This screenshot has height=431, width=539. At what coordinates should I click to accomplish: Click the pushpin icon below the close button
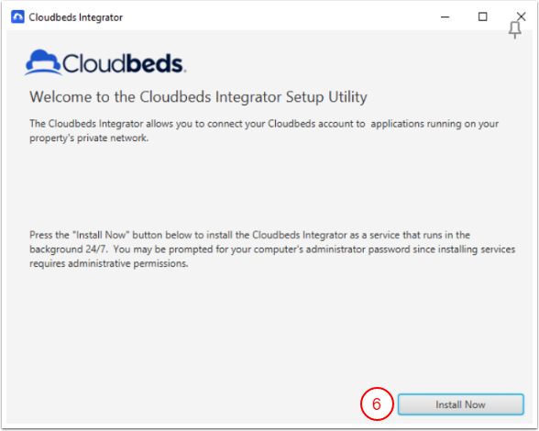514,30
